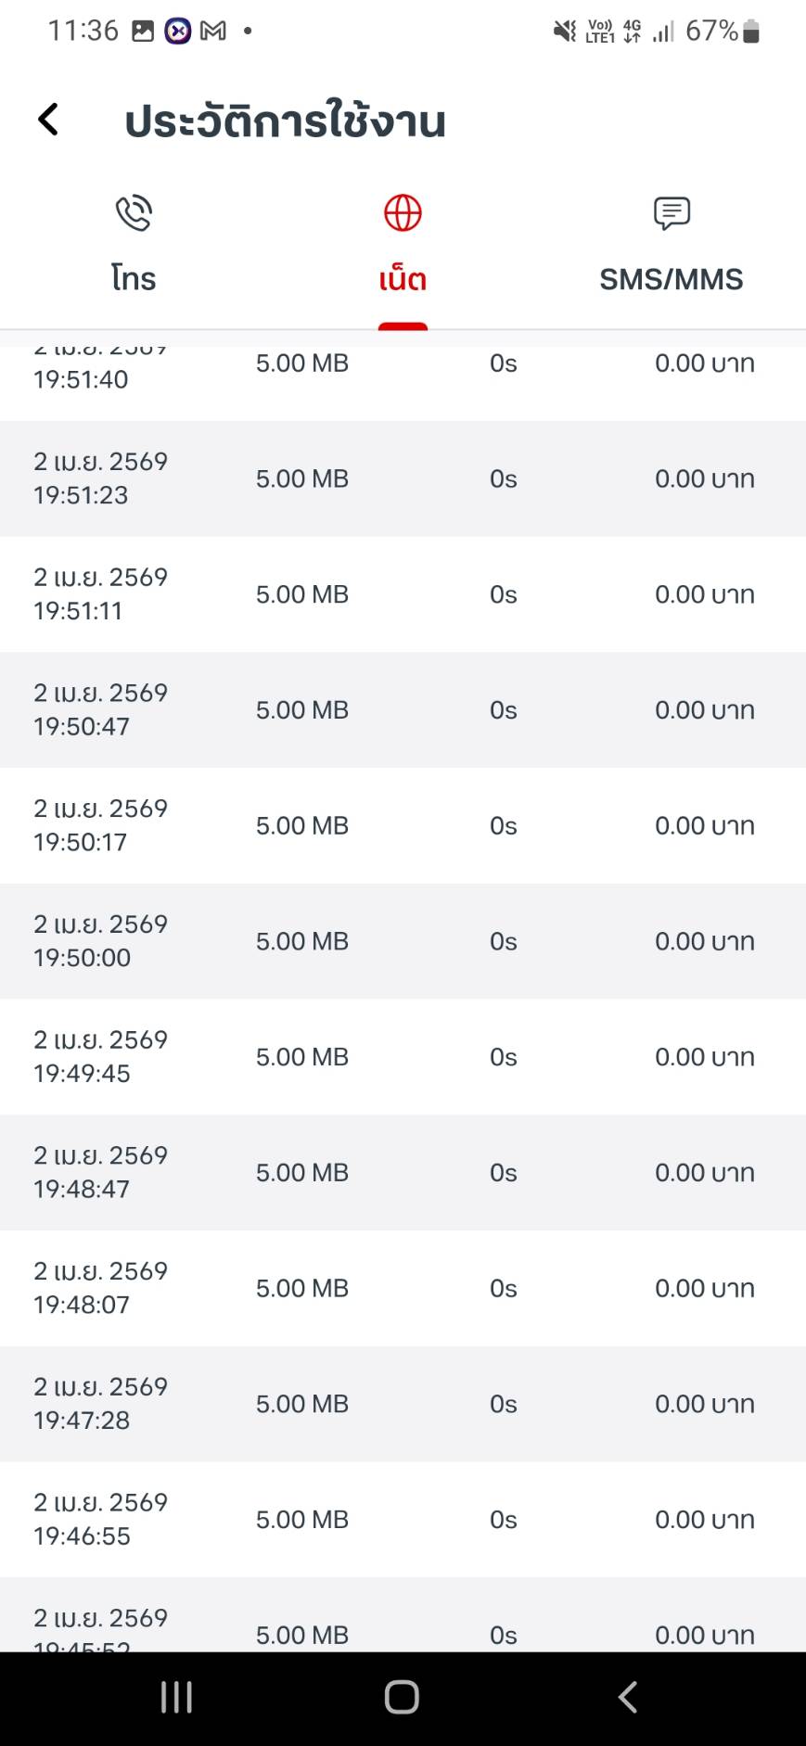The width and height of the screenshot is (806, 1746).
Task: Switch to the SMS/MMS tab
Action: pos(671,279)
